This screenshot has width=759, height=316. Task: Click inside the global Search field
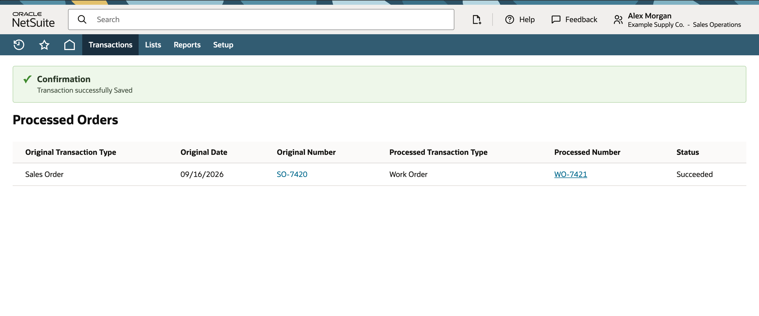(x=261, y=19)
